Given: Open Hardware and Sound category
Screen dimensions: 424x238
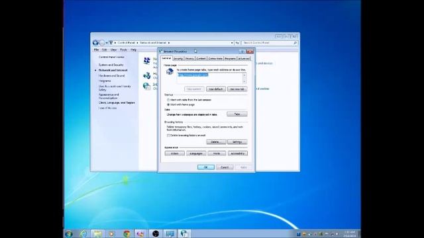Looking at the screenshot, I should coord(111,76).
